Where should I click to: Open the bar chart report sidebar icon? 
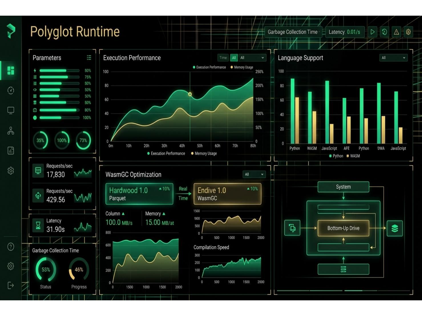tap(11, 150)
